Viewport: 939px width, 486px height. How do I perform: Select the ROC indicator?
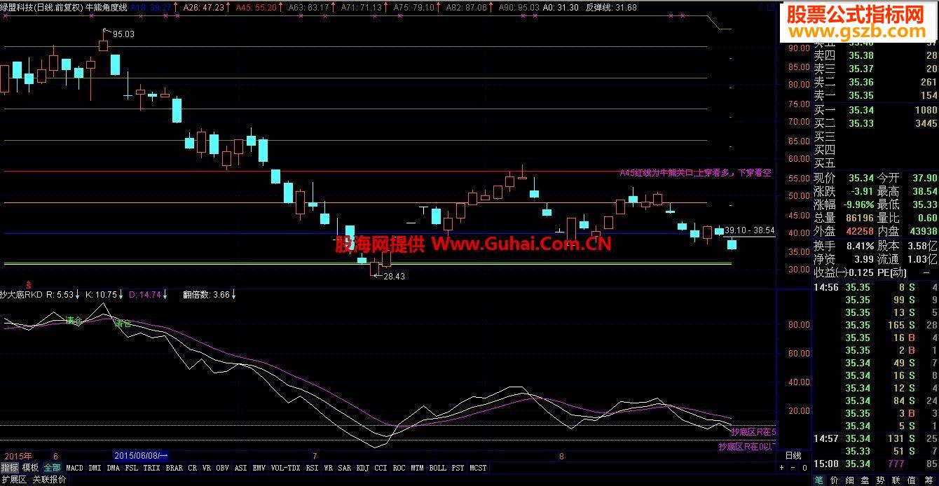click(x=399, y=467)
